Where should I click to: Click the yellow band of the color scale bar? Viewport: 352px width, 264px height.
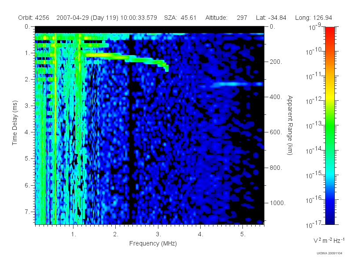click(330, 96)
